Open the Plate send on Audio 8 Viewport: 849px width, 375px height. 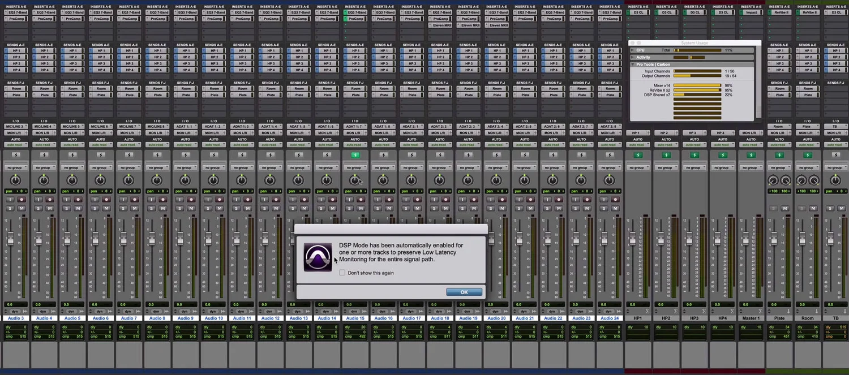157,94
